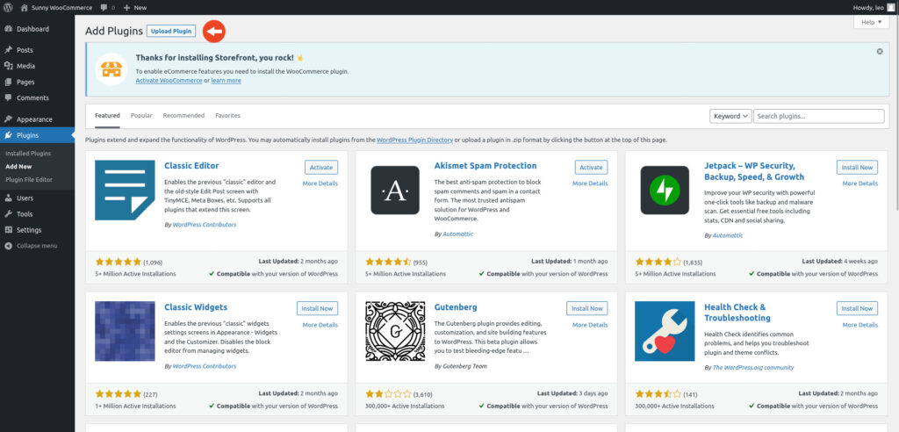Switch to the Favorites tab
899x432 pixels.
tap(227, 115)
